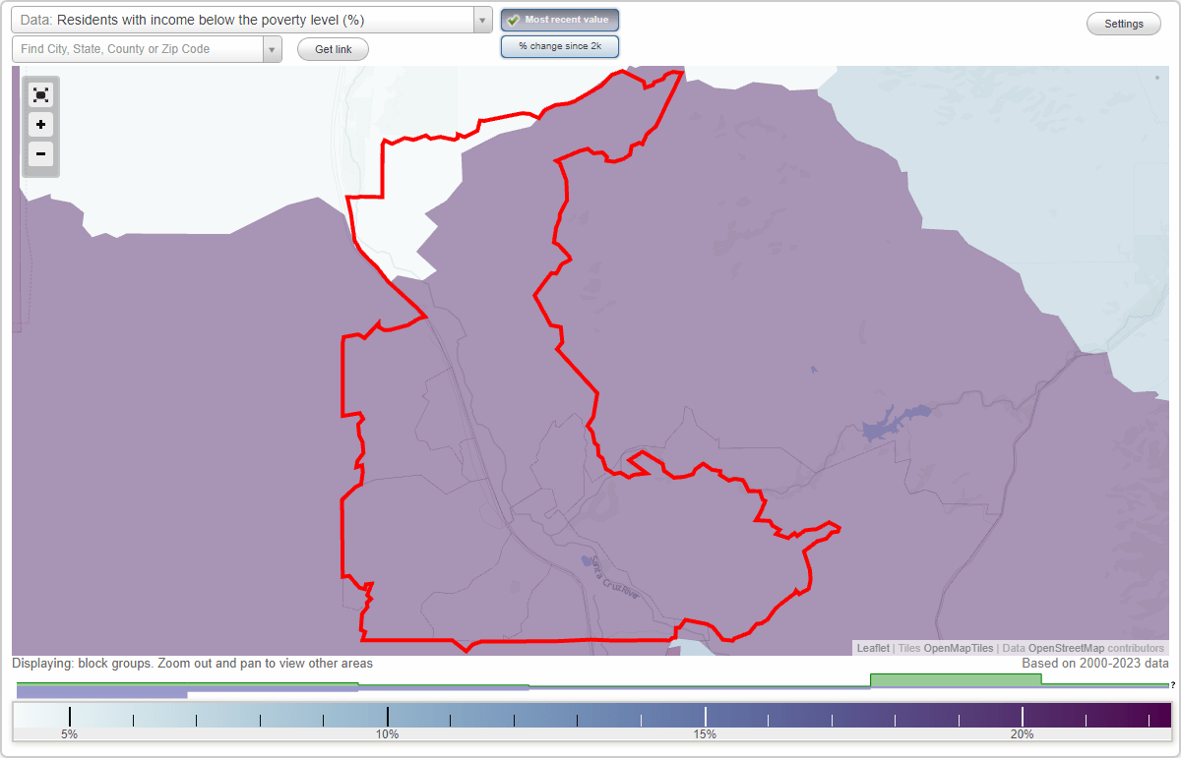Screen dimensions: 1181x758
Task: Click inside the Find City search field
Action: pyautogui.click(x=138, y=48)
